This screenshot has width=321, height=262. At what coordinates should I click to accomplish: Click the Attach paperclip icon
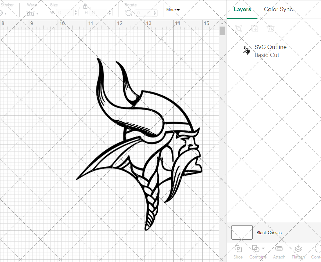click(x=279, y=249)
